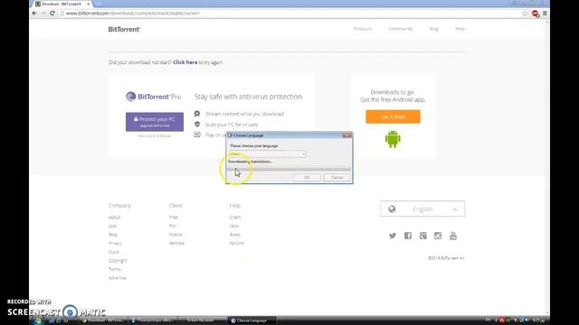Follow the 'Click here' retry download link
This screenshot has width=579, height=325.
click(185, 62)
